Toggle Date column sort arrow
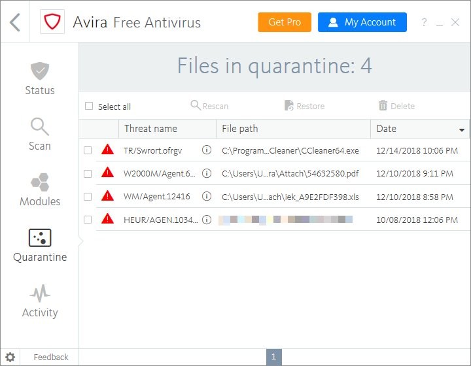Image resolution: width=471 pixels, height=366 pixels. pos(462,130)
